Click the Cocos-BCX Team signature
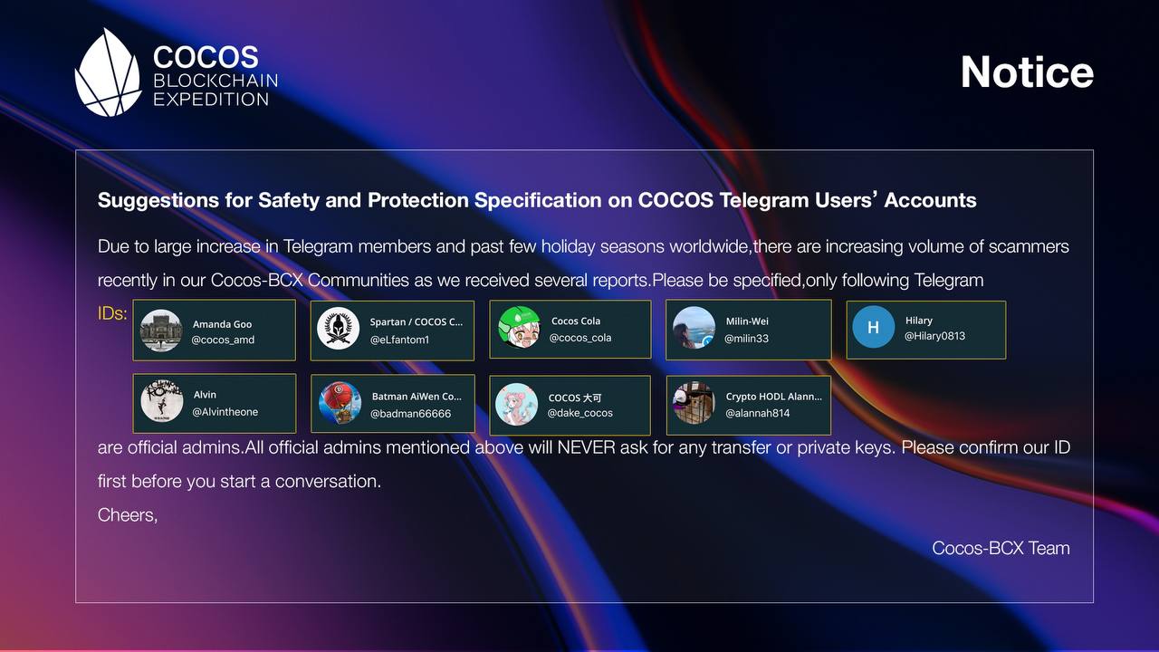 (x=1001, y=548)
